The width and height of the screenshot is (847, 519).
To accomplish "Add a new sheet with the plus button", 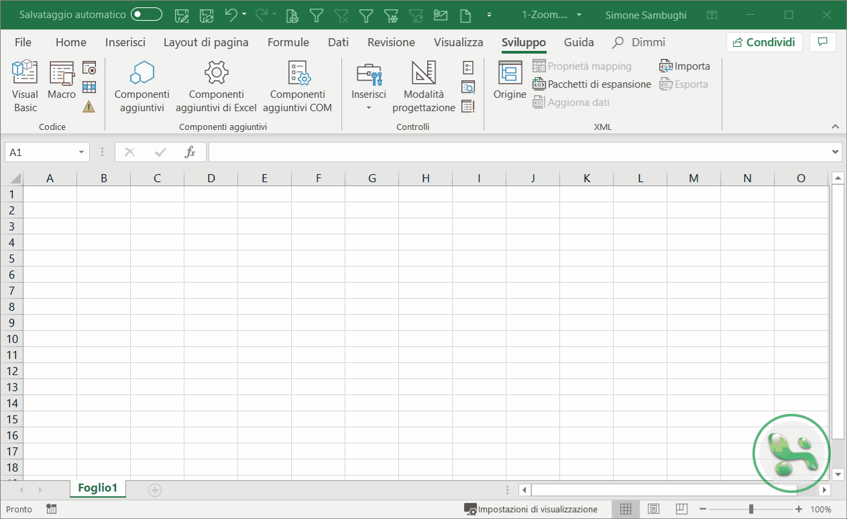I will [154, 490].
